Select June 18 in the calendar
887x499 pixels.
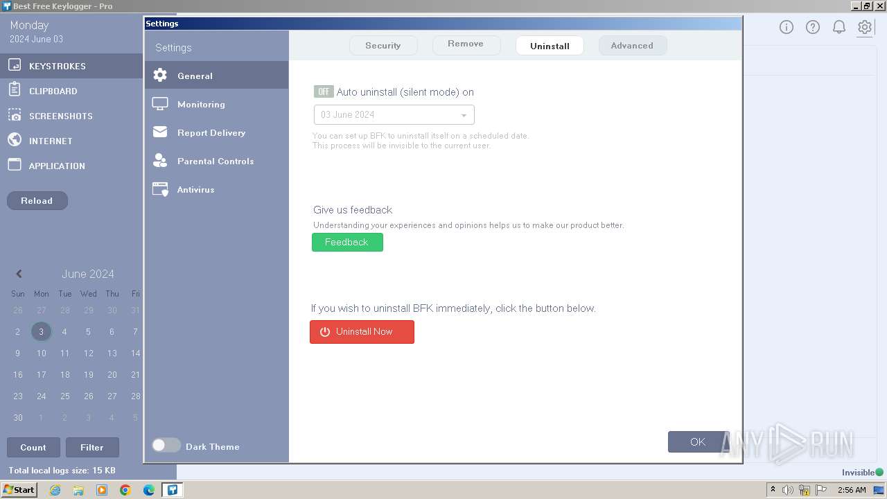64,374
